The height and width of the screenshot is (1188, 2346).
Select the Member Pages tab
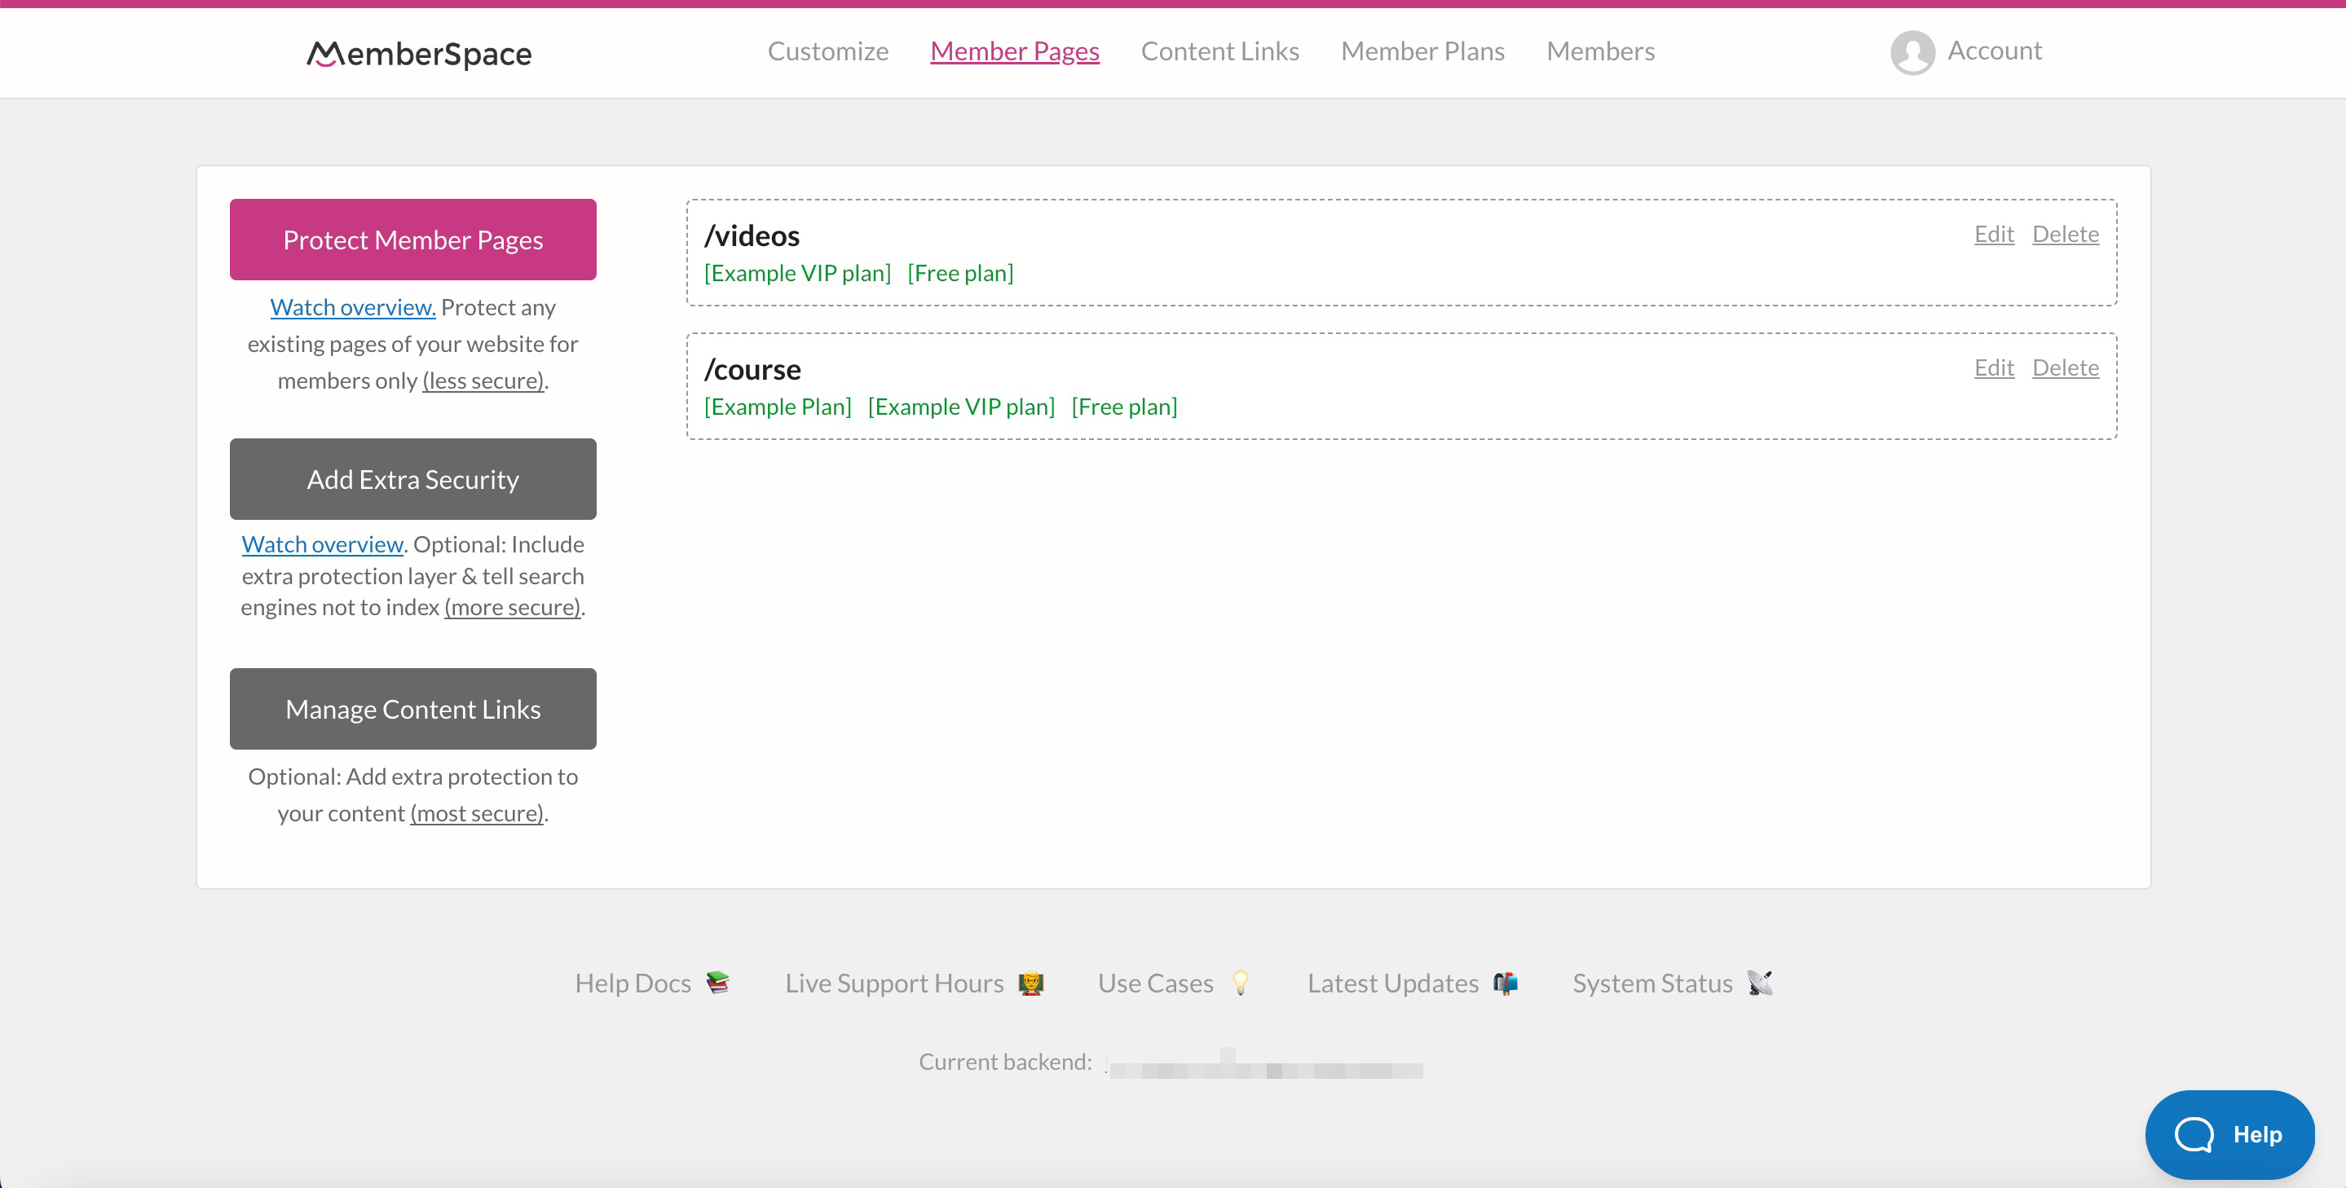(x=1016, y=50)
